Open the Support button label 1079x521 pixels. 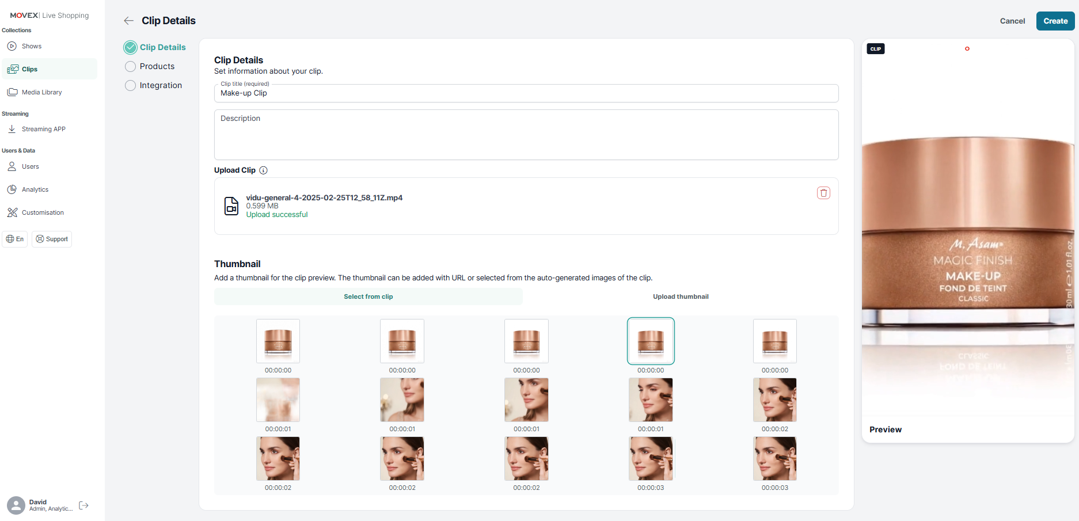pos(57,239)
